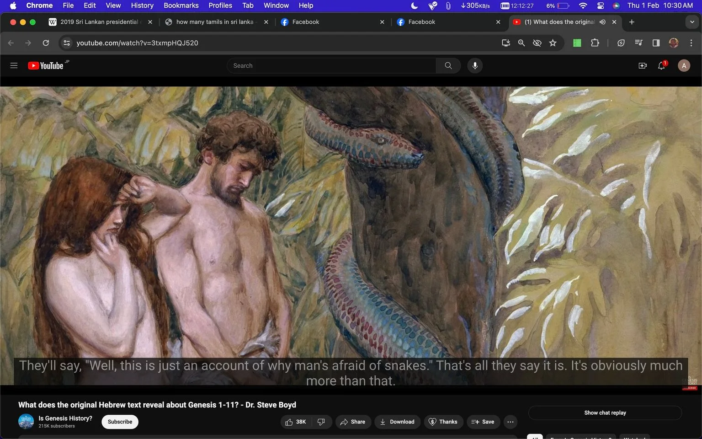Click the Download button under the video
Viewport: 702px width, 439px height.
[x=397, y=422]
